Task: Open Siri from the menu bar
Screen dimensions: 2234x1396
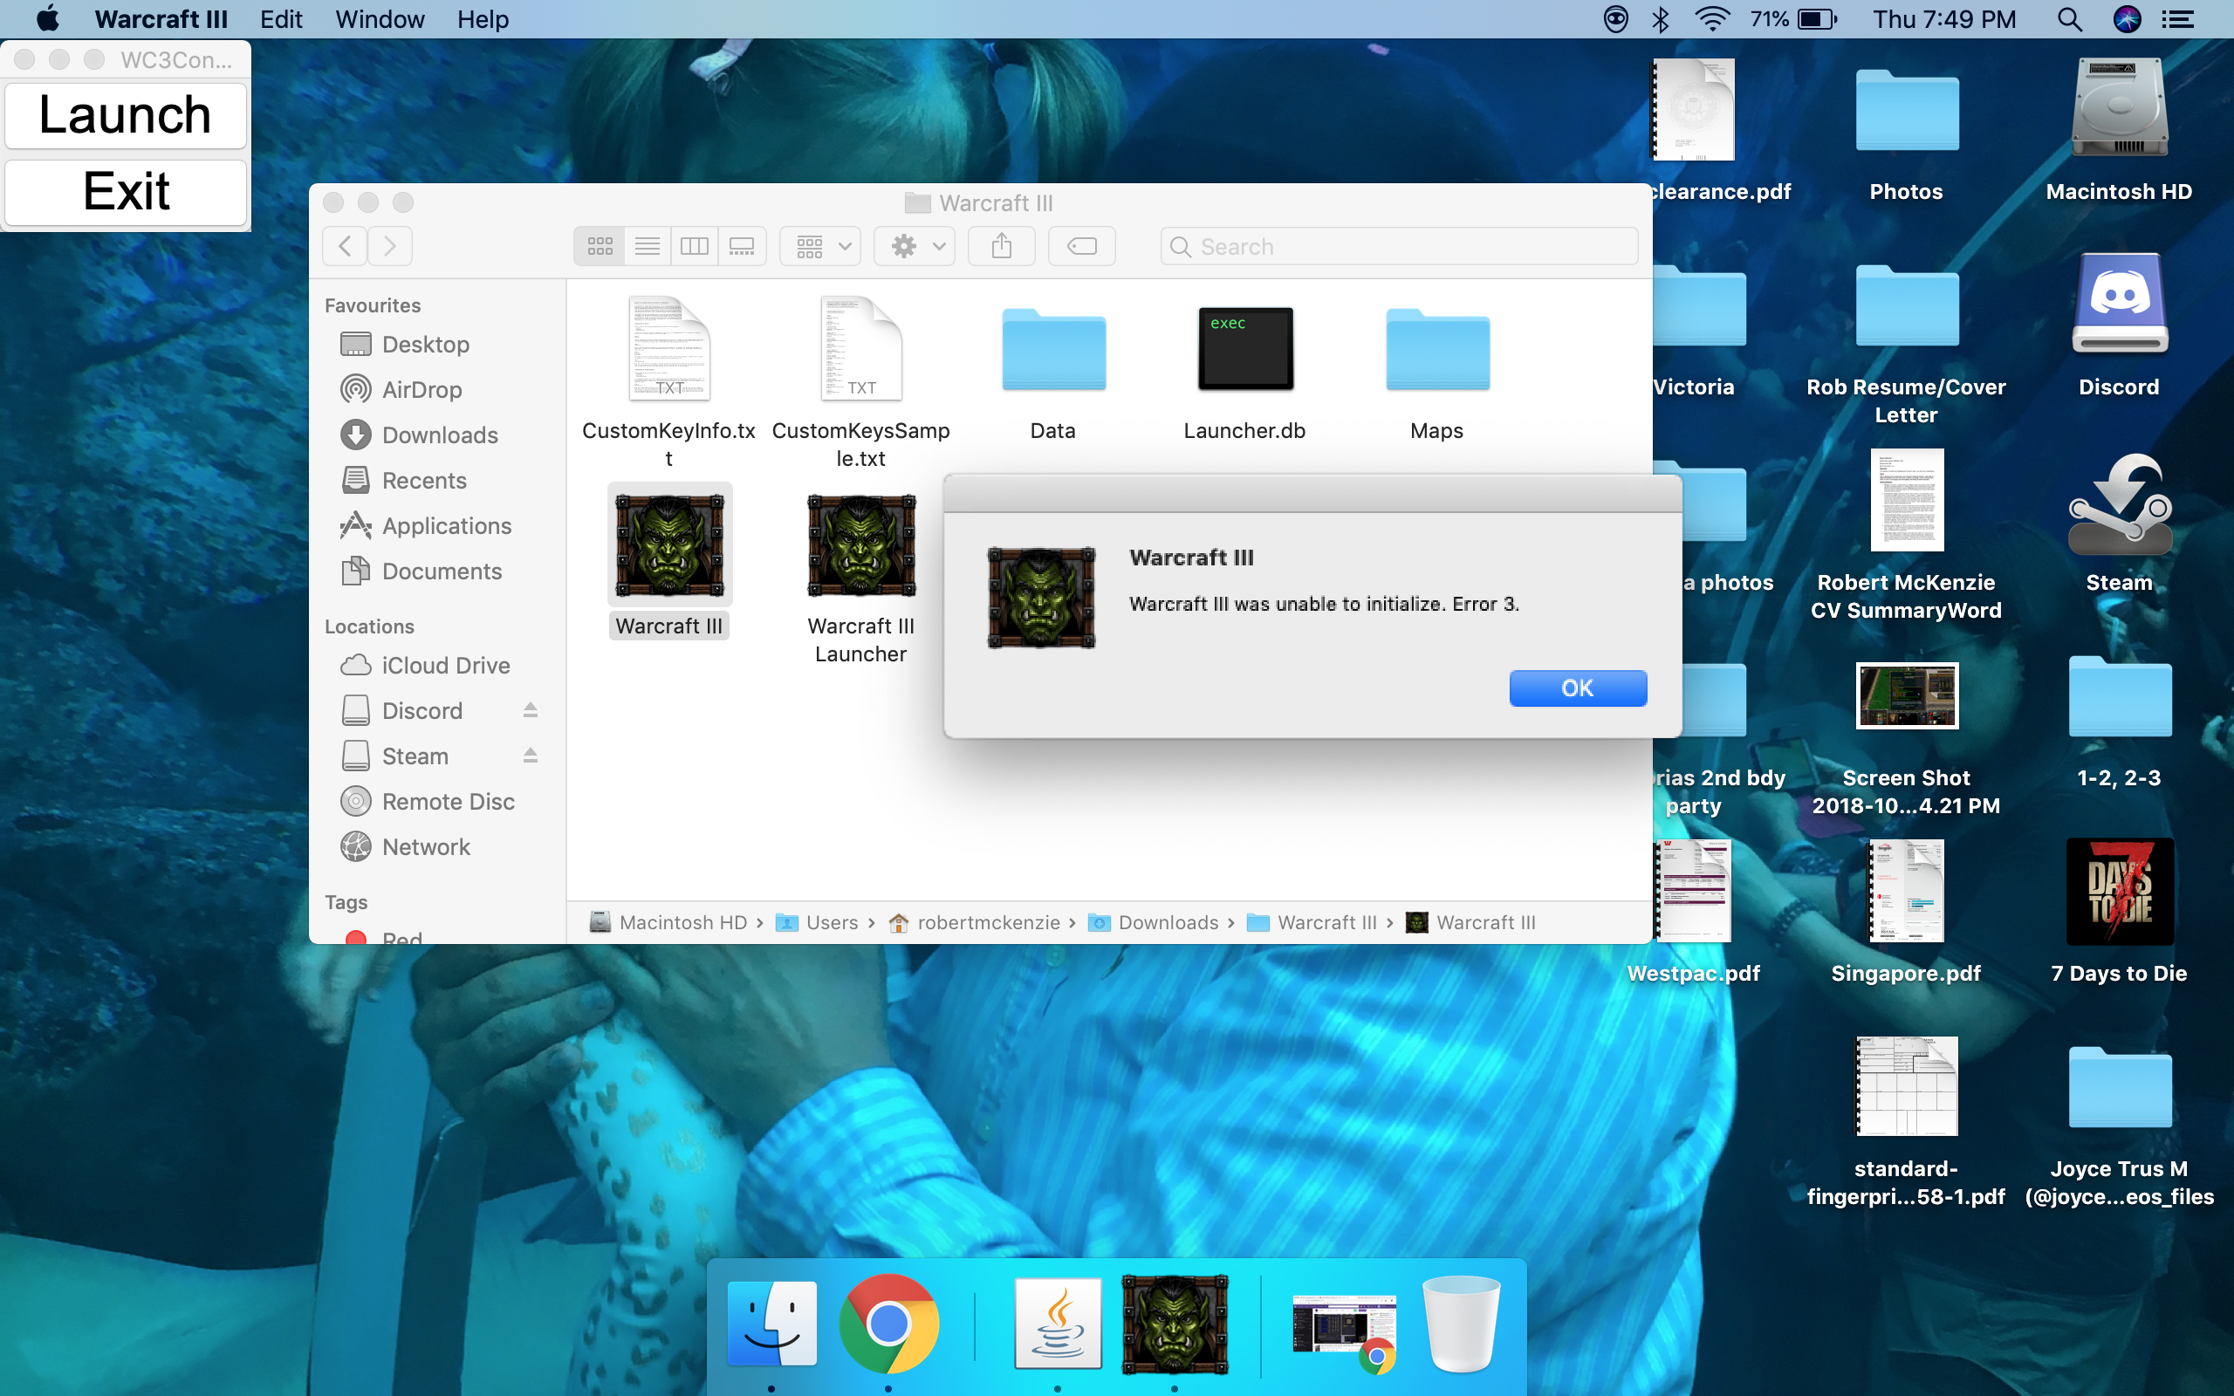Action: 2127,18
